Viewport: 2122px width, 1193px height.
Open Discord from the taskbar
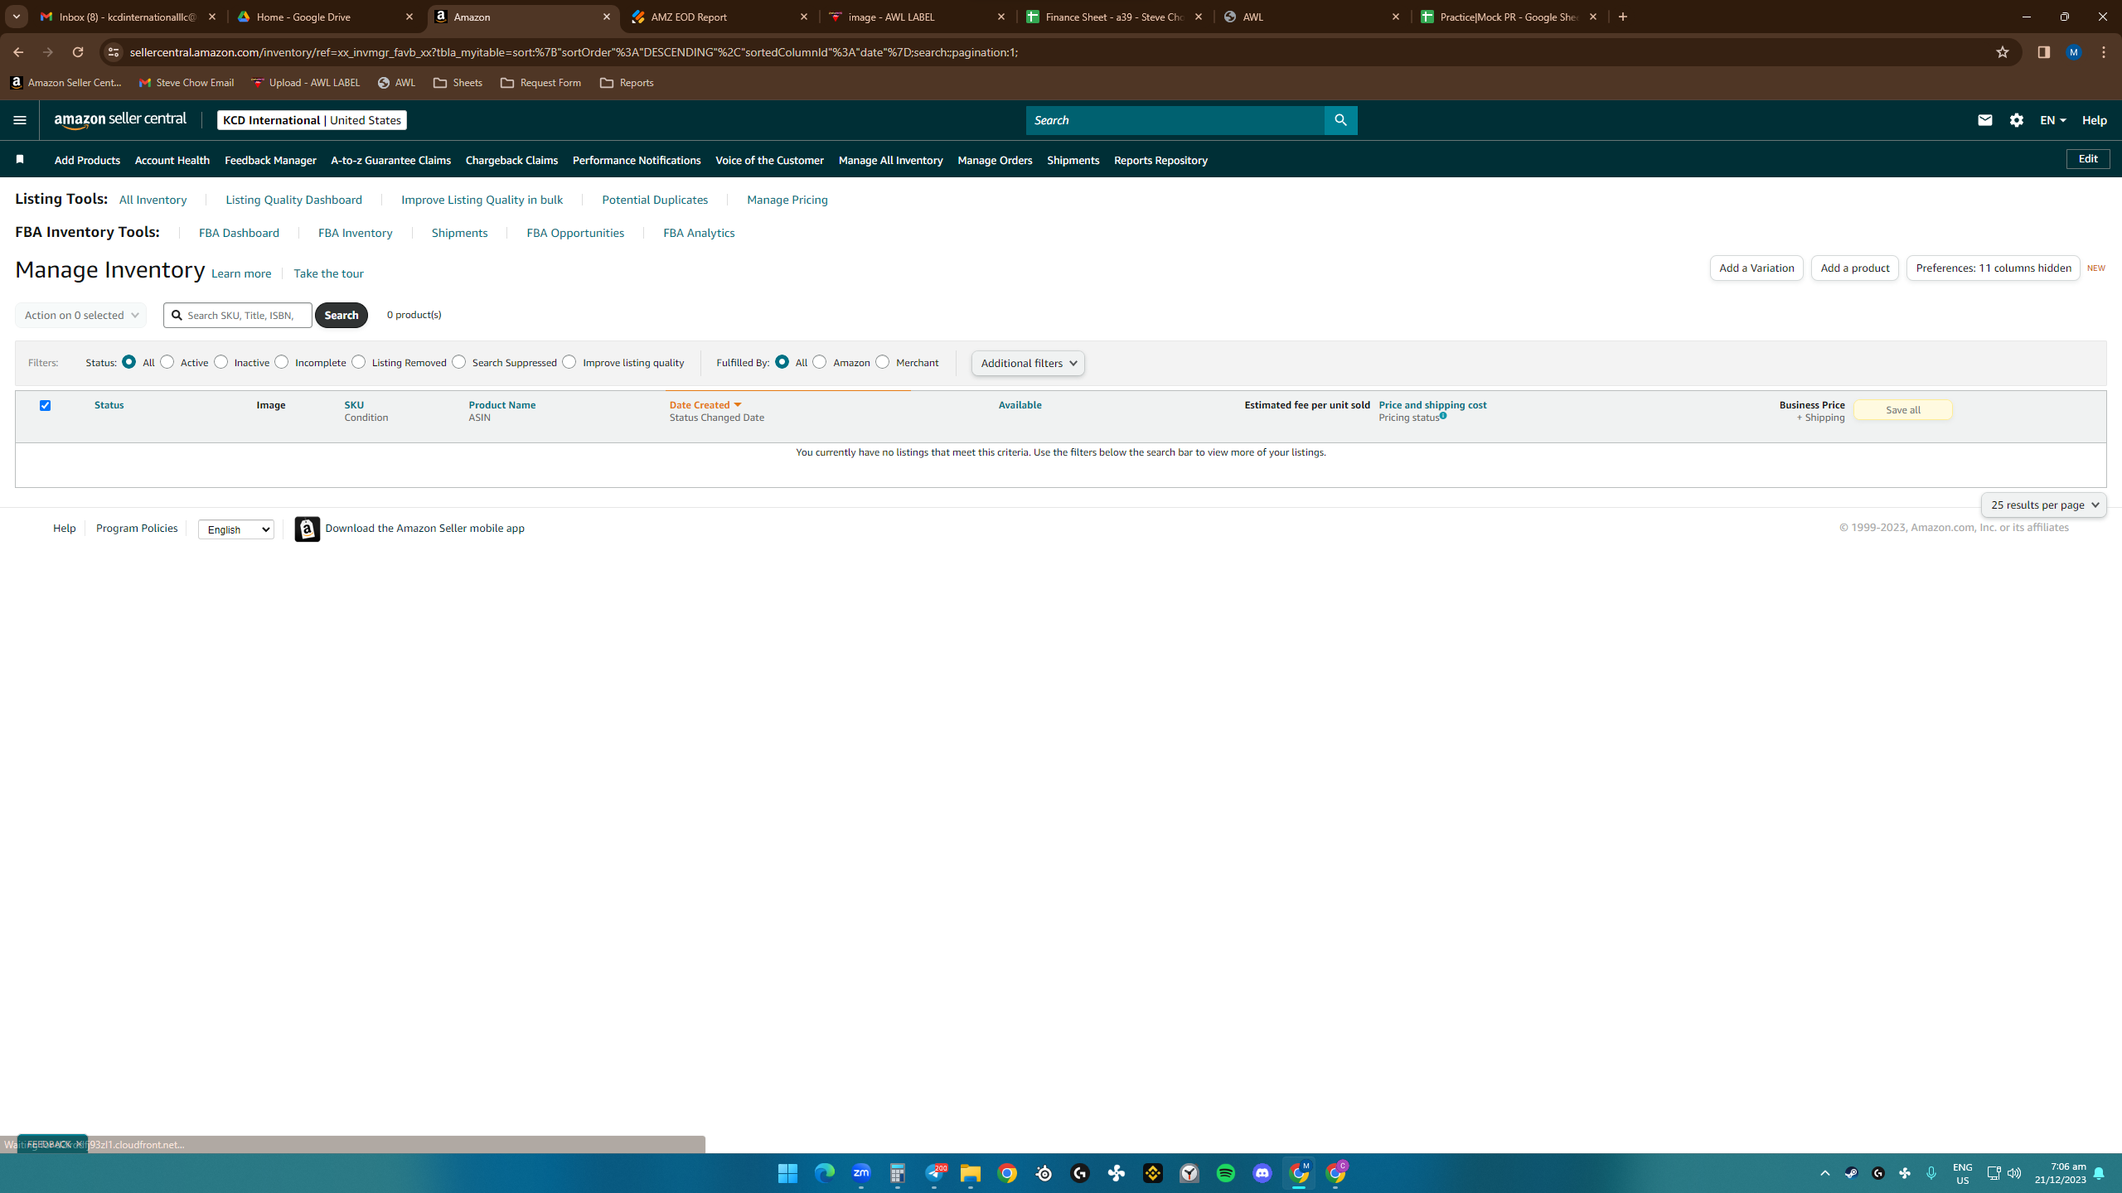pos(1262,1173)
